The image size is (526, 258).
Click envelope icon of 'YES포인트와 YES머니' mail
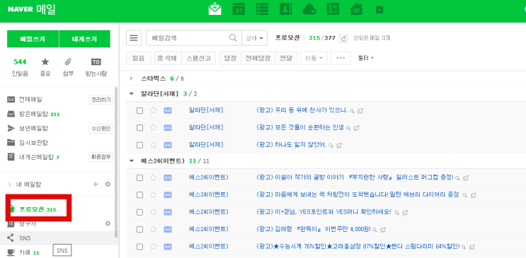168,212
